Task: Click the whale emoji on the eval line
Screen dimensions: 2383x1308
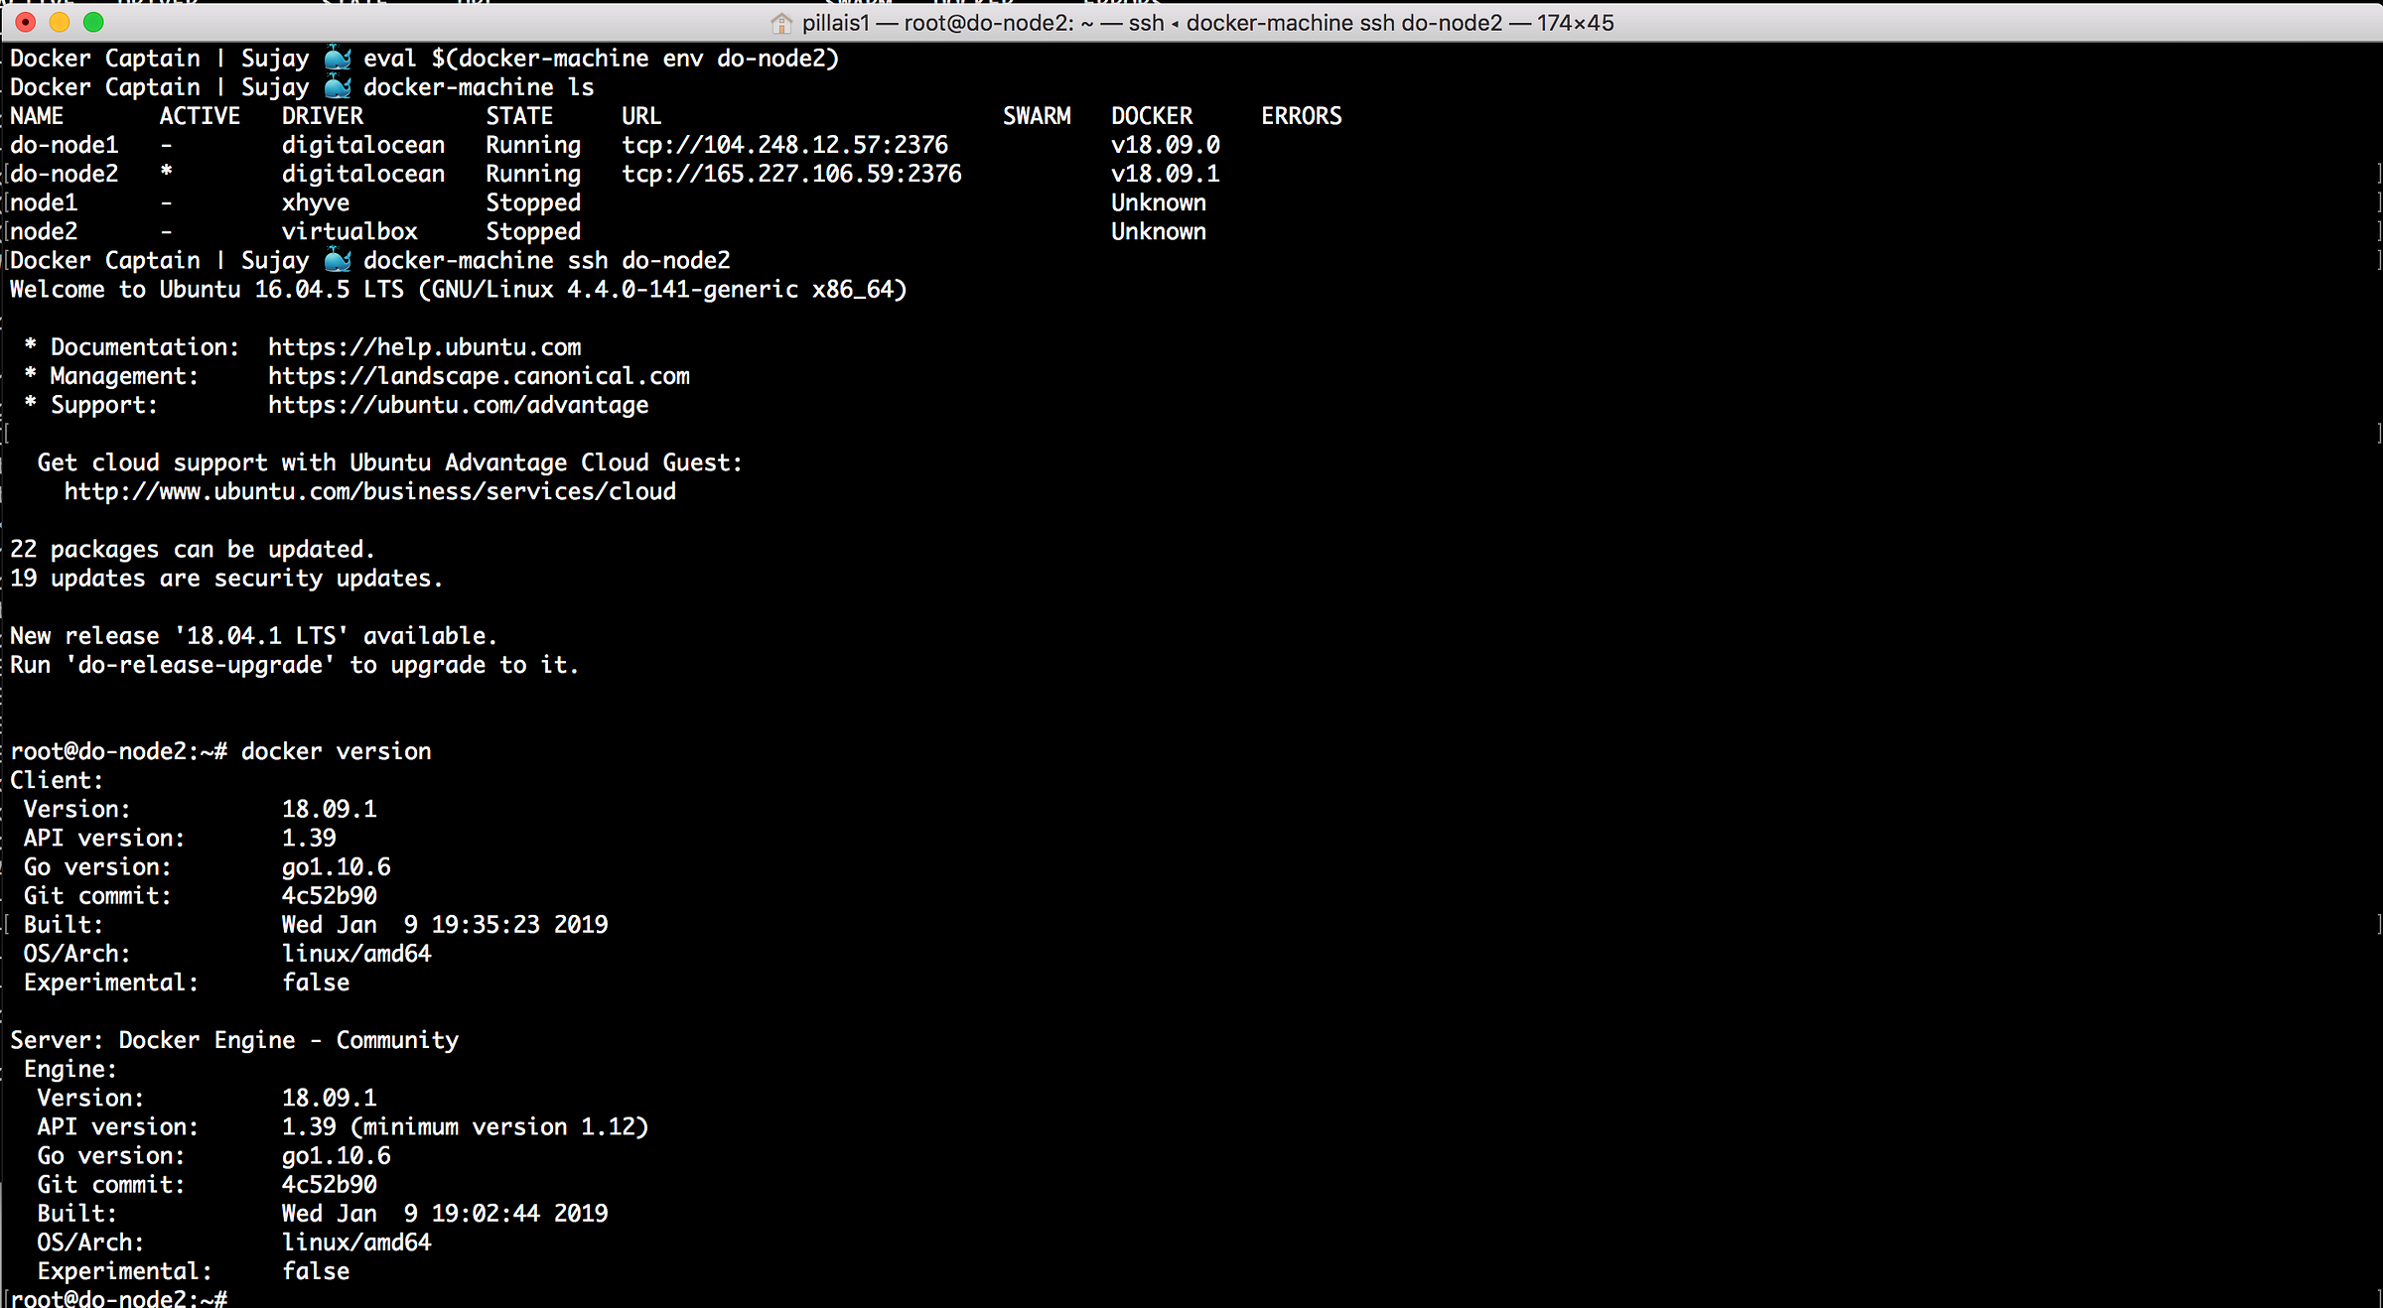Action: [338, 58]
